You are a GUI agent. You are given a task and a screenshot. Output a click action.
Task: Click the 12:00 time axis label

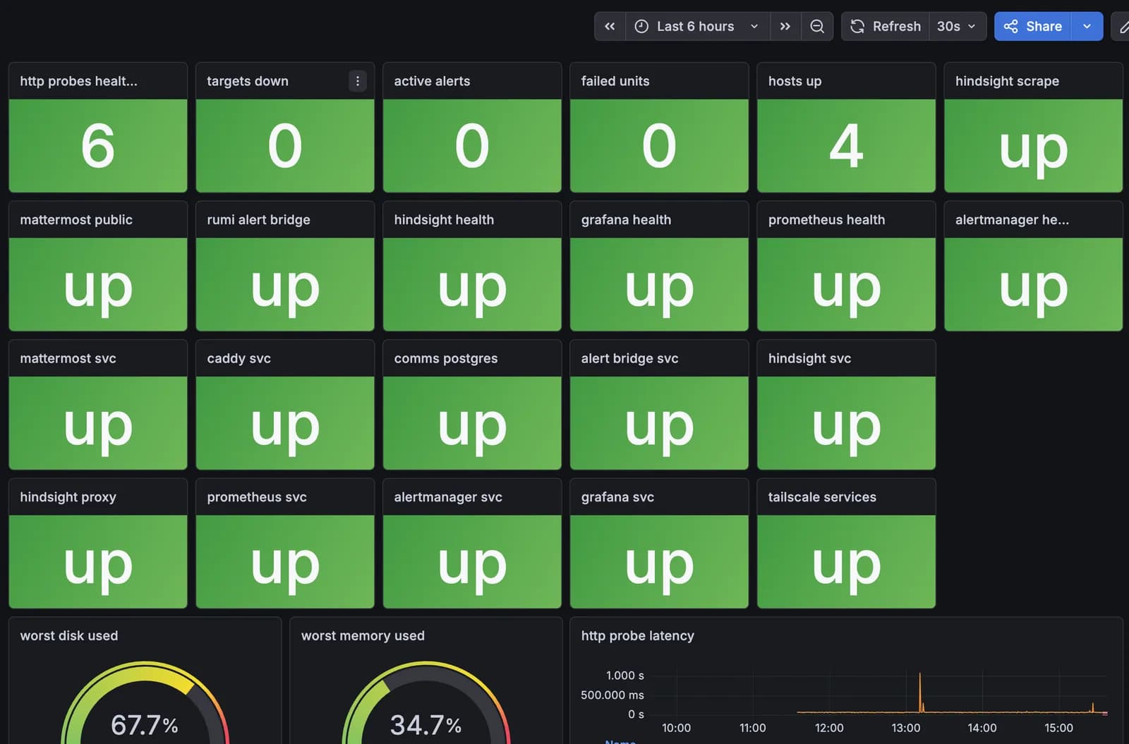tap(829, 728)
